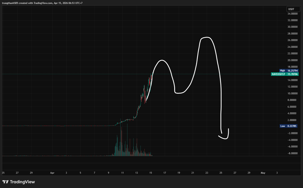Image resolution: width=303 pixels, height=188 pixels.
Task: Click the -2.00000 price axis label
Action: coord(293,133)
